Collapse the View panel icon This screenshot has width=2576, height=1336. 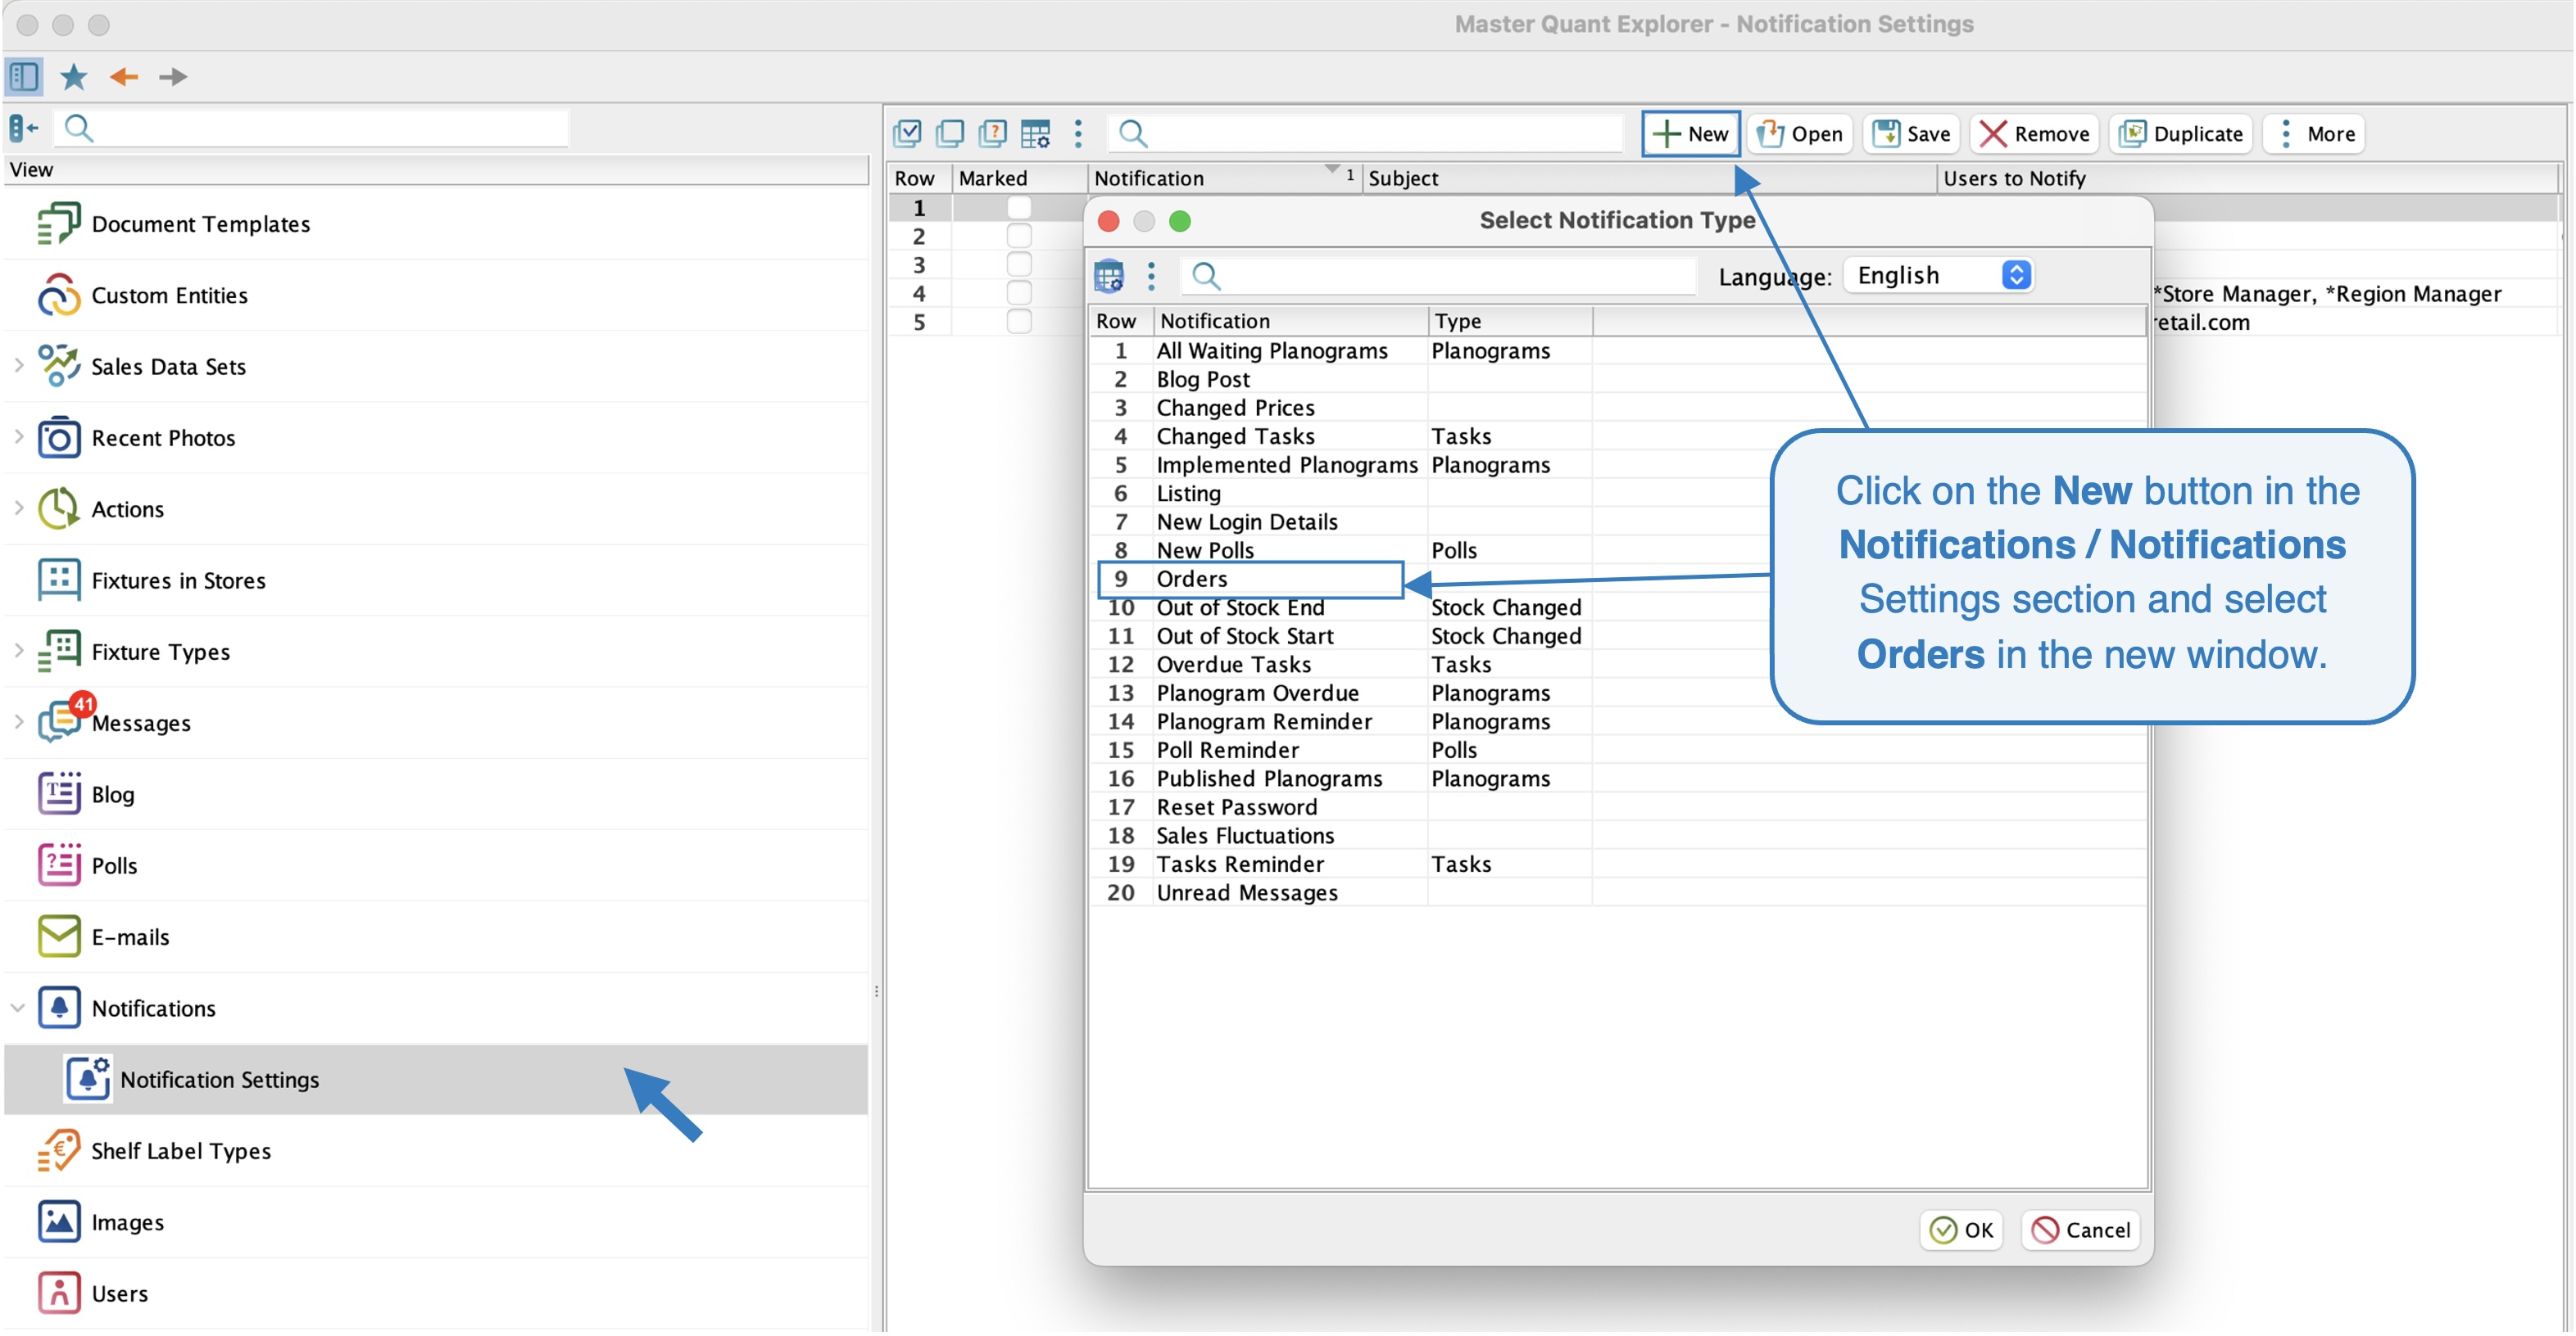click(24, 128)
